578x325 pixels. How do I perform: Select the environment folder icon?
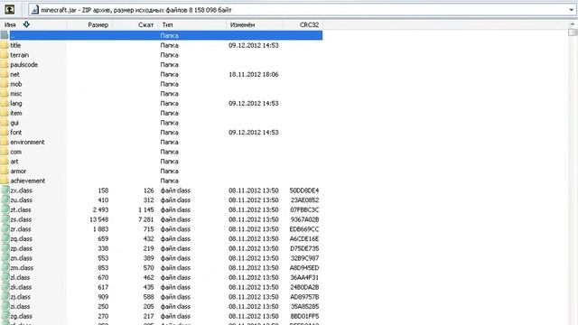[x=5, y=142]
